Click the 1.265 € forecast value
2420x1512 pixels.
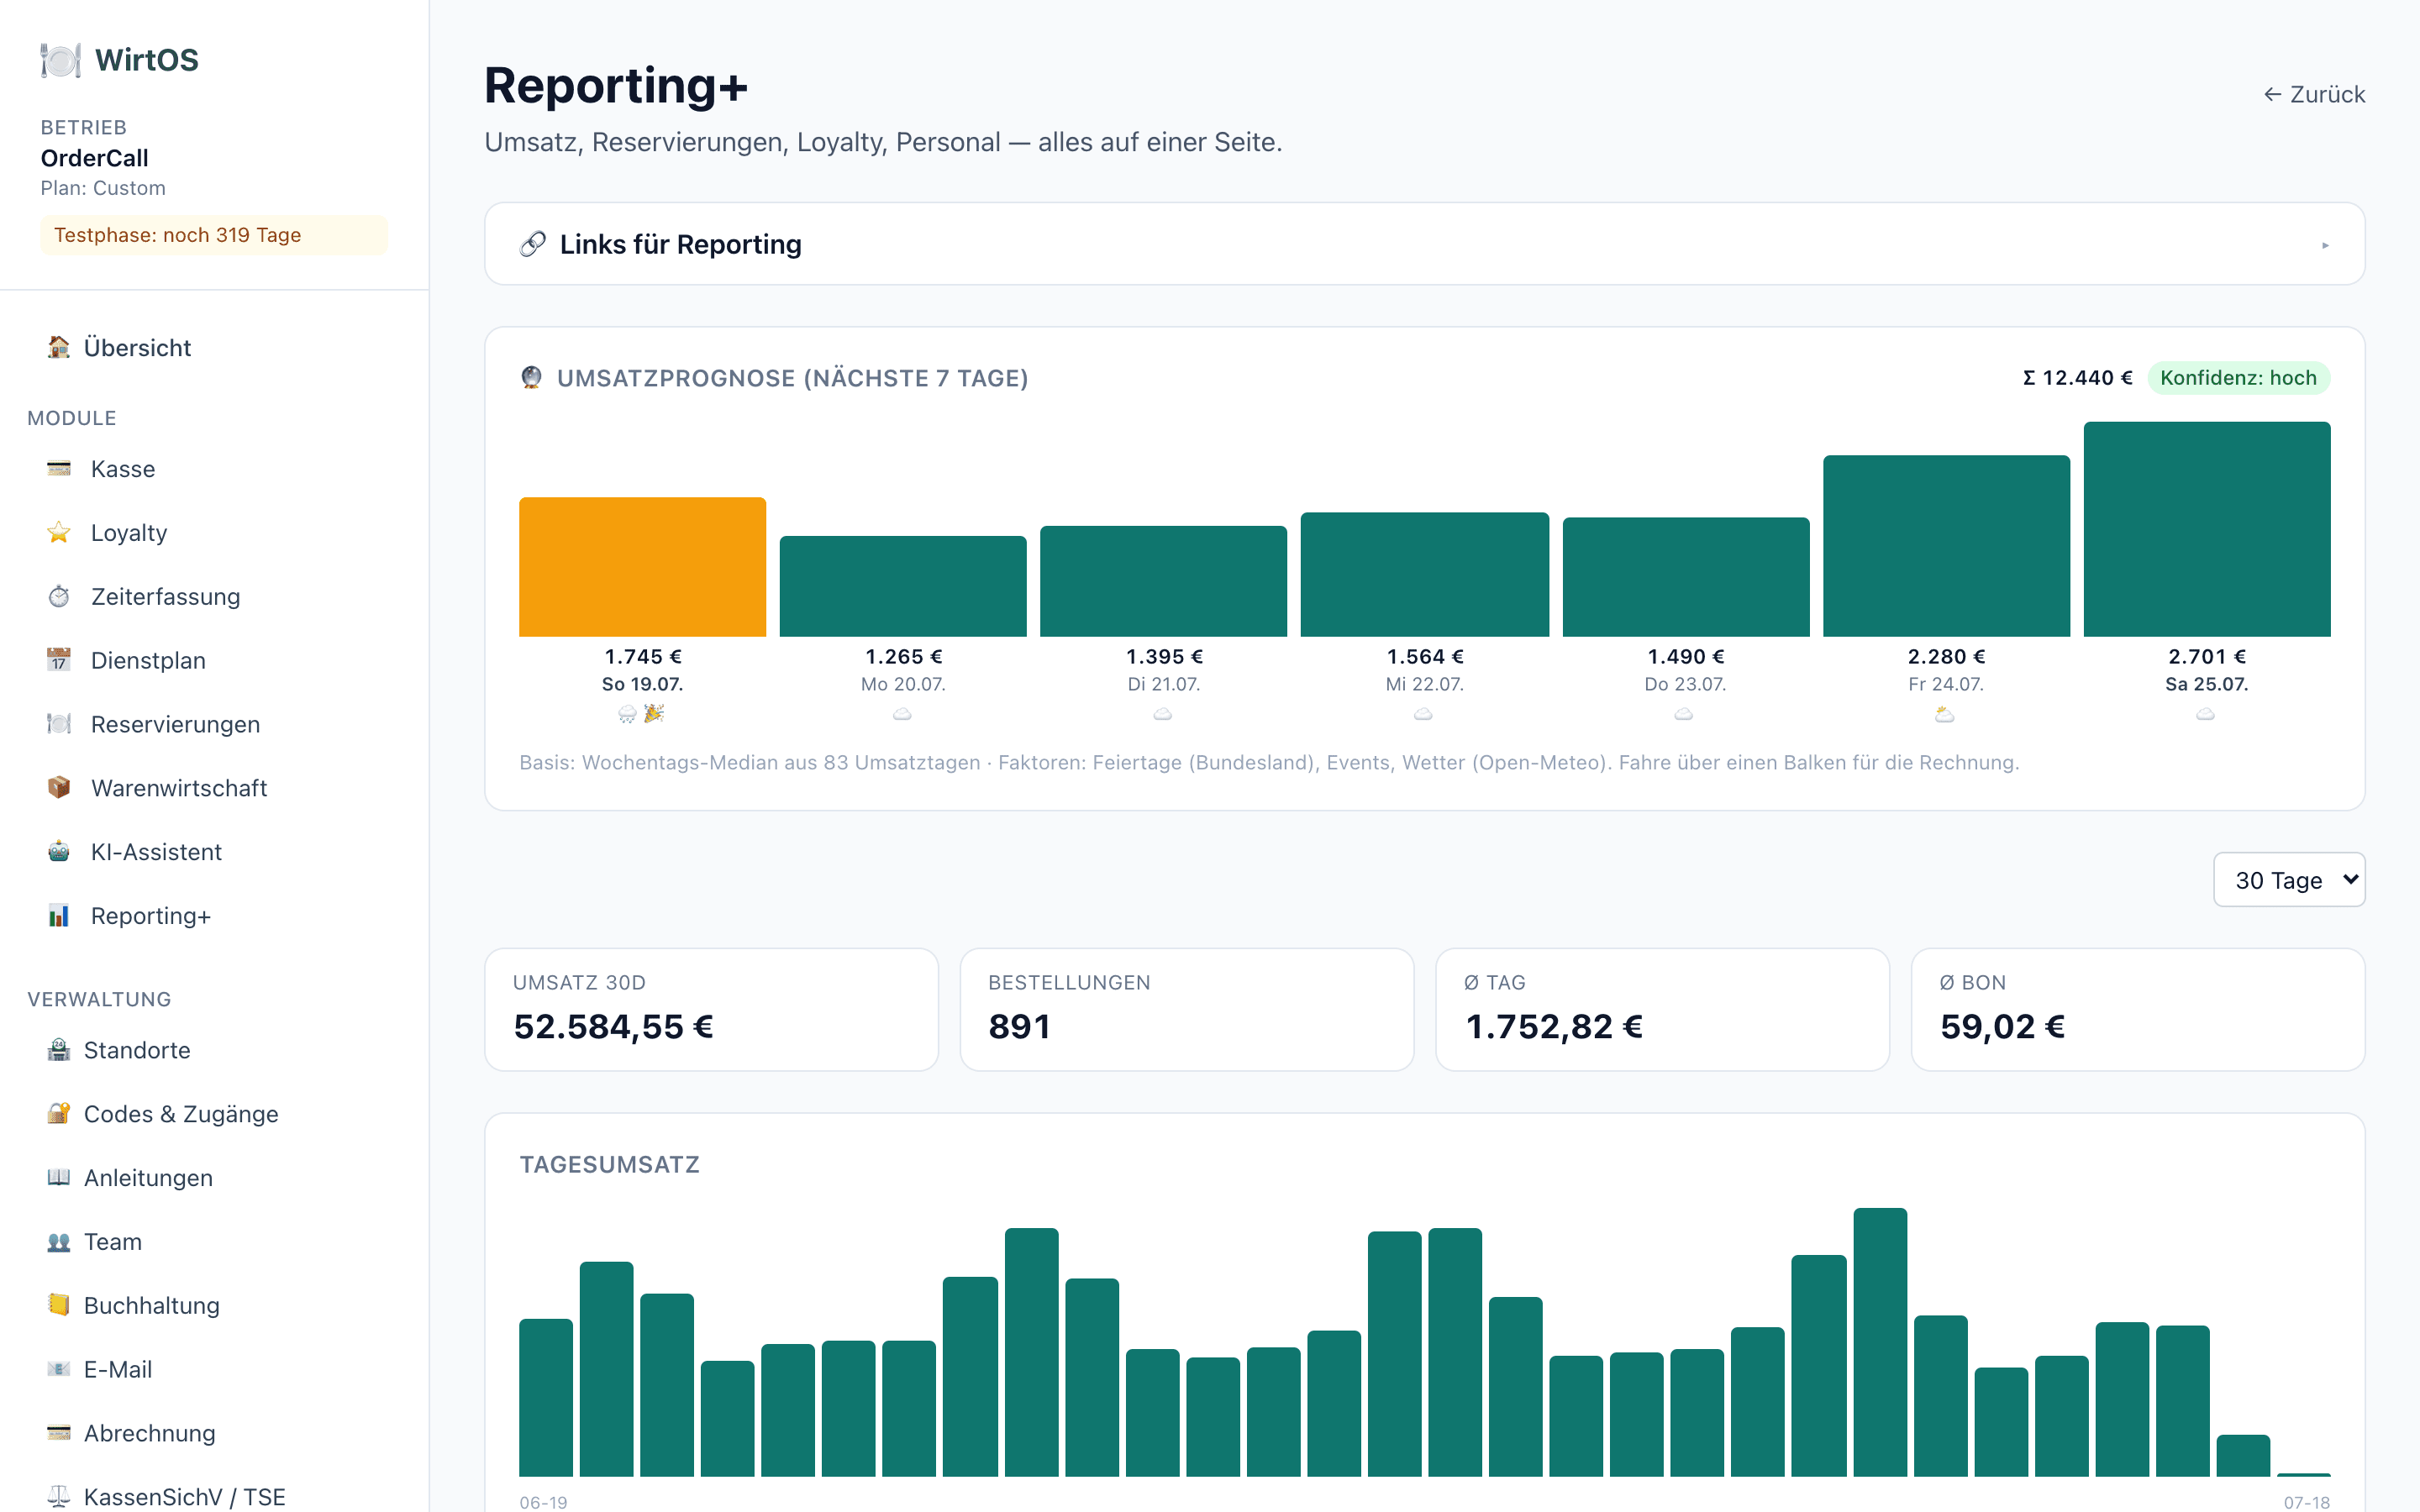(x=903, y=657)
